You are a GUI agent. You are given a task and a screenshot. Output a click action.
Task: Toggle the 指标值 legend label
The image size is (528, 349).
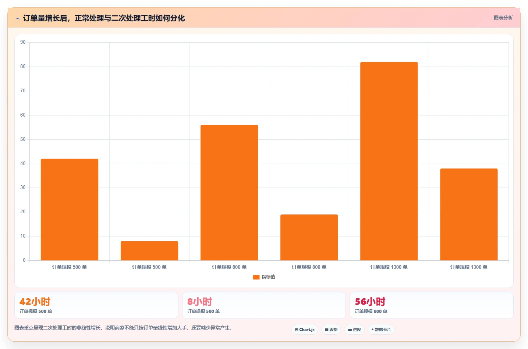(x=268, y=277)
